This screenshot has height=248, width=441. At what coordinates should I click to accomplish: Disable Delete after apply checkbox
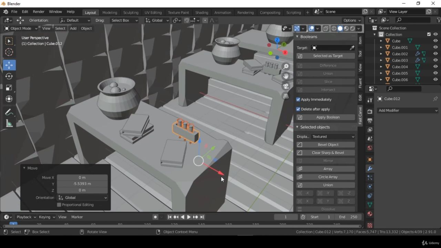pyautogui.click(x=298, y=109)
